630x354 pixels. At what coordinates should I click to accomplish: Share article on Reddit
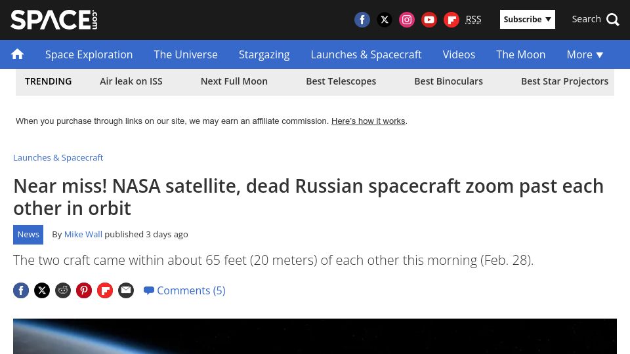click(x=63, y=290)
